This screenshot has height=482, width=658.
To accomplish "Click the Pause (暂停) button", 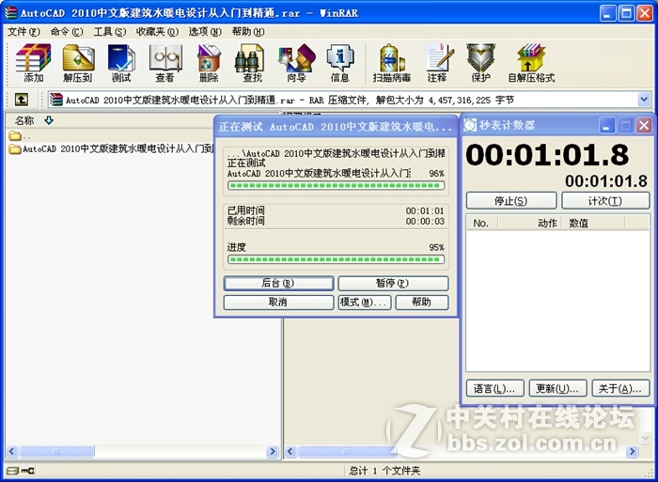I will tap(393, 283).
